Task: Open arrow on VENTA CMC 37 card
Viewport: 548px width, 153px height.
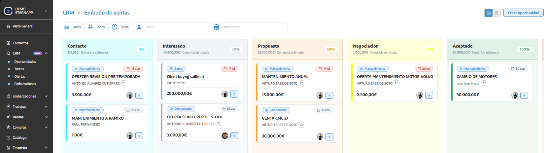Action: click(329, 137)
